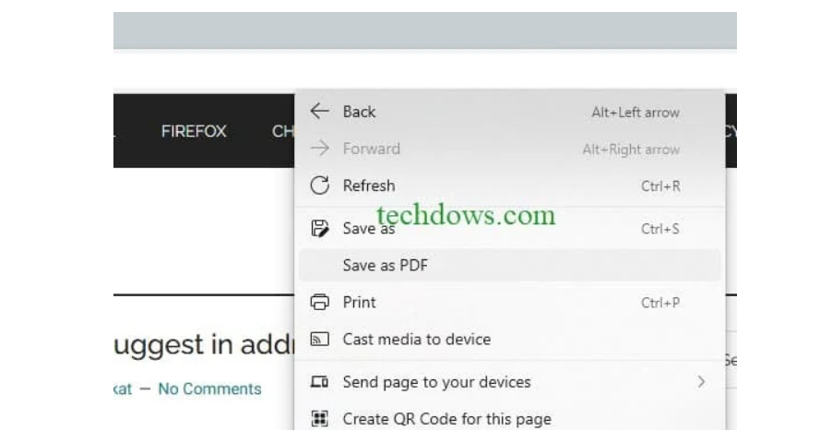Click the Save as menu label
Image resolution: width=820 pixels, height=443 pixels.
tap(369, 228)
